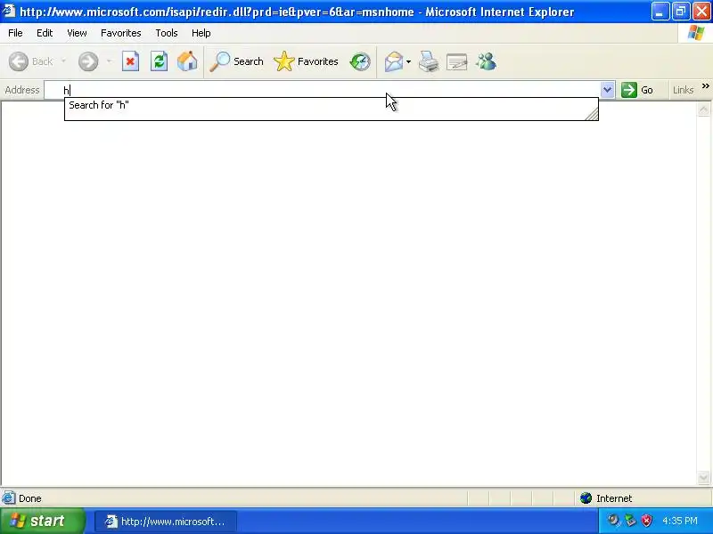Viewport: 713px width, 534px height.
Task: Click the Mail envelope icon
Action: (394, 61)
